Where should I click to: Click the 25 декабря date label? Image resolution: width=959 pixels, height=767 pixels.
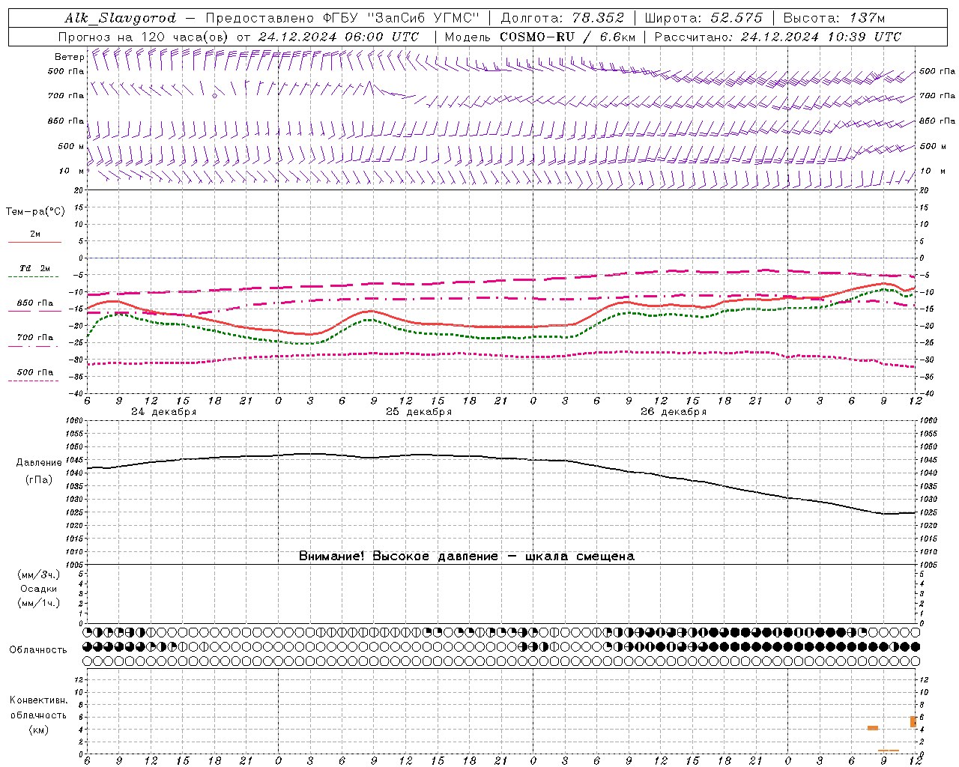pyautogui.click(x=419, y=412)
